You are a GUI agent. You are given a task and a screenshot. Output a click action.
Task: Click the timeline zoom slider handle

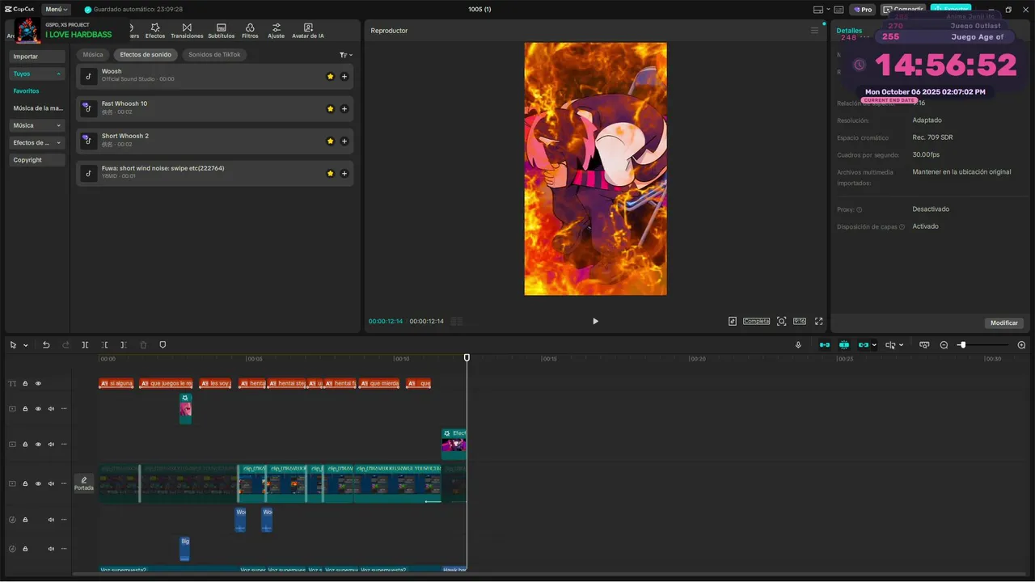tap(962, 345)
